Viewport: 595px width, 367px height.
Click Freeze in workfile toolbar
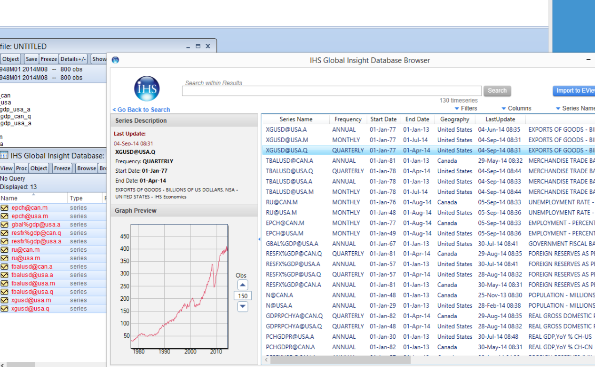click(49, 59)
